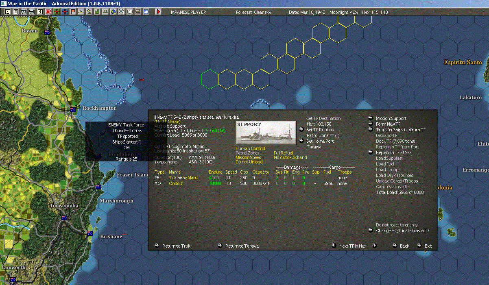Click Set TF Routing
This screenshot has width=489, height=285.
(x=320, y=130)
